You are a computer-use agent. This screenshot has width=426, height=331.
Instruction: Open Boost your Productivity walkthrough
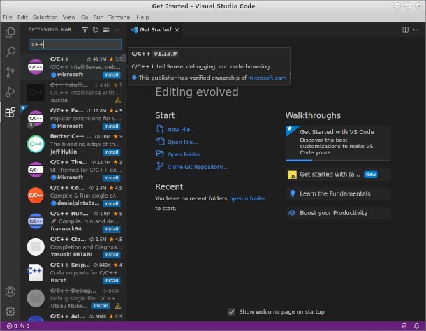pyautogui.click(x=338, y=213)
